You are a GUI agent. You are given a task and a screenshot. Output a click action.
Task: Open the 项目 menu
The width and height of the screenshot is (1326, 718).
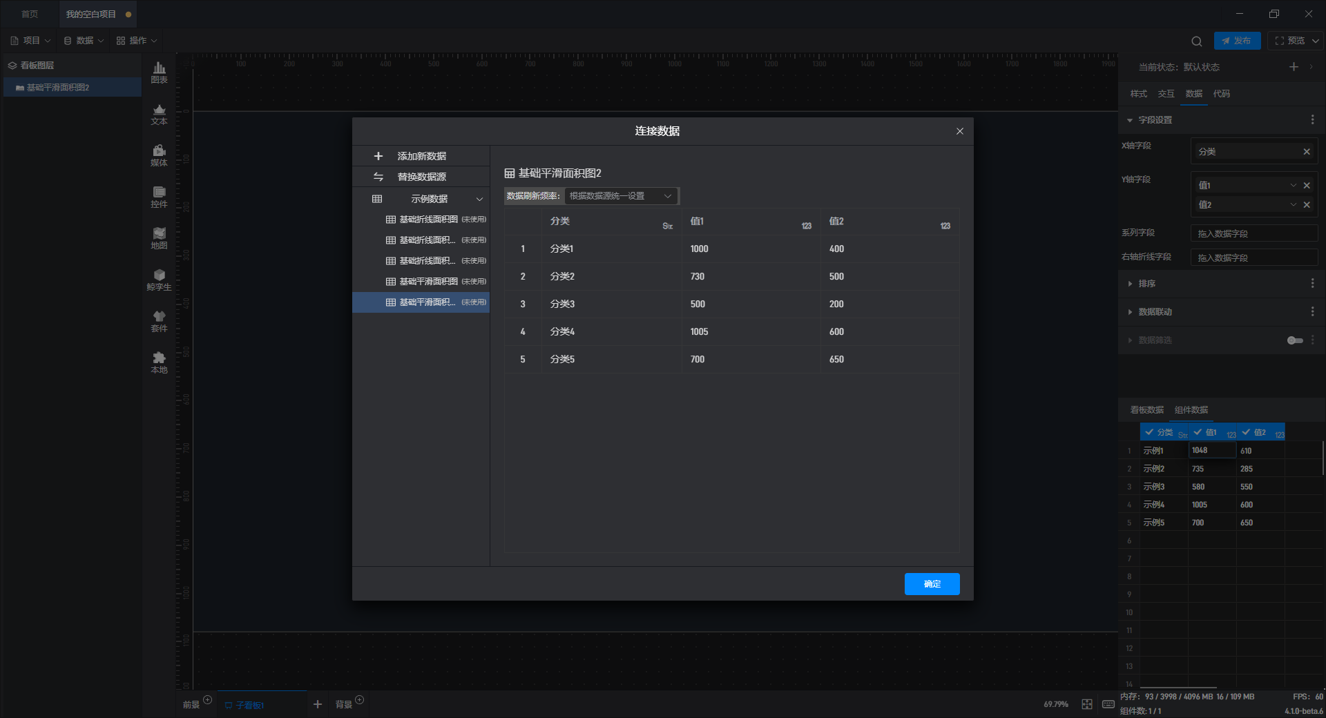(x=31, y=41)
